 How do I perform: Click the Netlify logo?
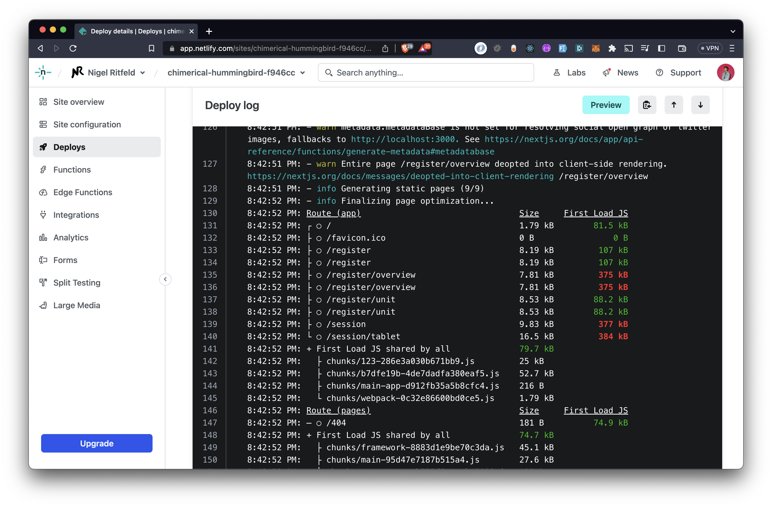pos(43,72)
